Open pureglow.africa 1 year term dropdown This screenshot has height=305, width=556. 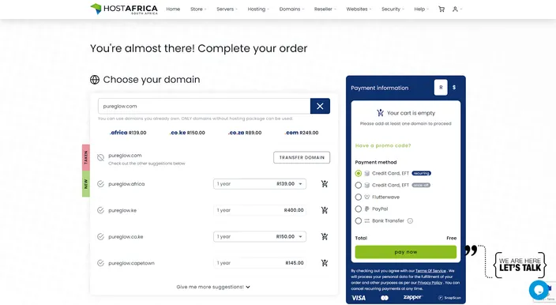pyautogui.click(x=260, y=183)
